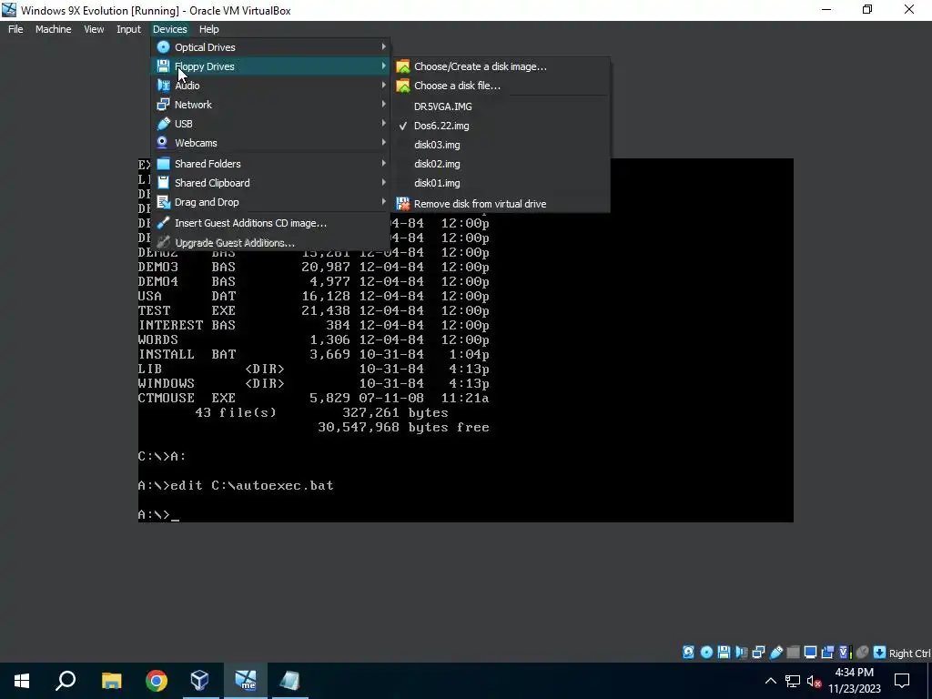Viewport: 932px width, 699px height.
Task: Click the TEST EXE directory row
Action: (x=313, y=310)
